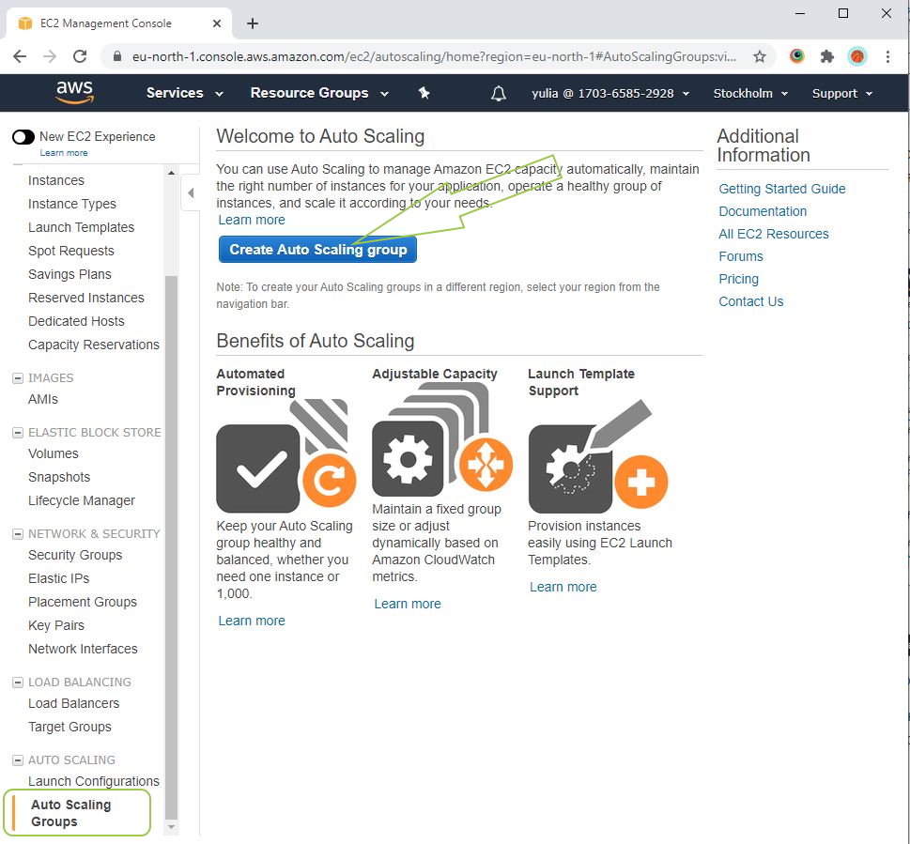Reload the page with refresh icon

80,56
